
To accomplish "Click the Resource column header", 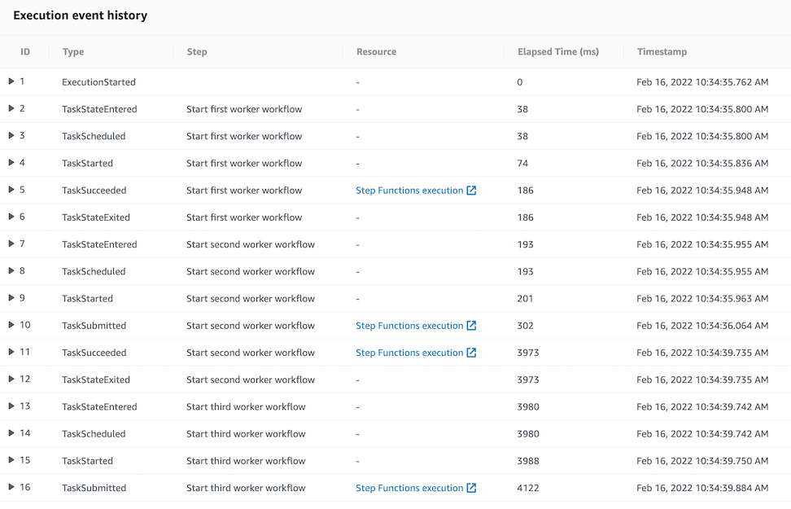I will pyautogui.click(x=376, y=51).
